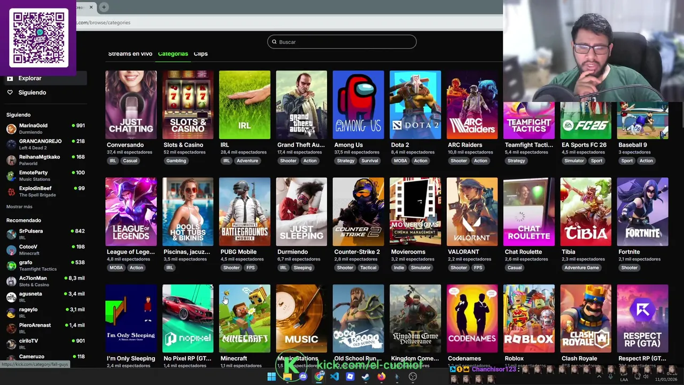The height and width of the screenshot is (385, 684).
Task: Open Windows Start menu on taskbar
Action: tap(271, 376)
